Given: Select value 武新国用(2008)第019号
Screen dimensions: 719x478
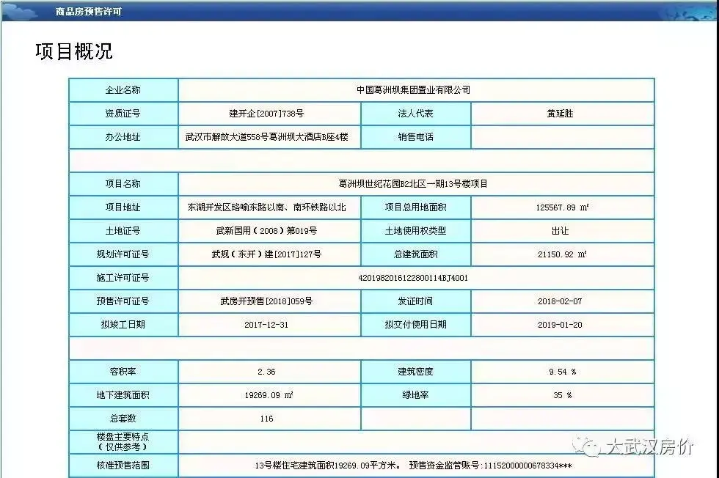Looking at the screenshot, I should pyautogui.click(x=266, y=230).
